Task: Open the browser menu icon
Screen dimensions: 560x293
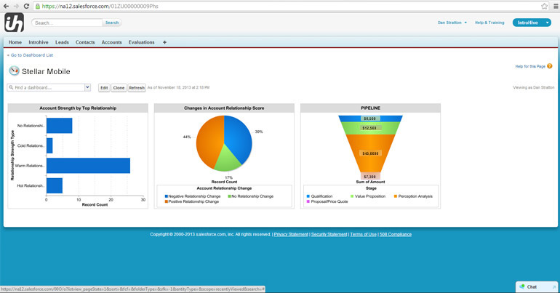Action: (556, 6)
